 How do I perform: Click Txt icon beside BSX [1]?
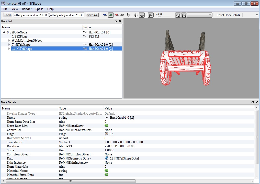(x=85, y=36)
